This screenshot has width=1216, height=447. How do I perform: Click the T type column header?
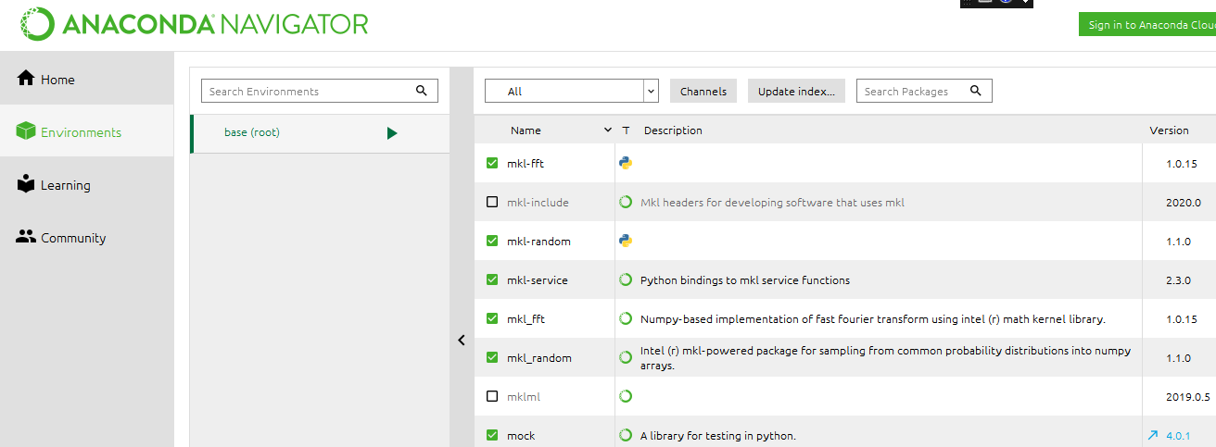click(626, 130)
